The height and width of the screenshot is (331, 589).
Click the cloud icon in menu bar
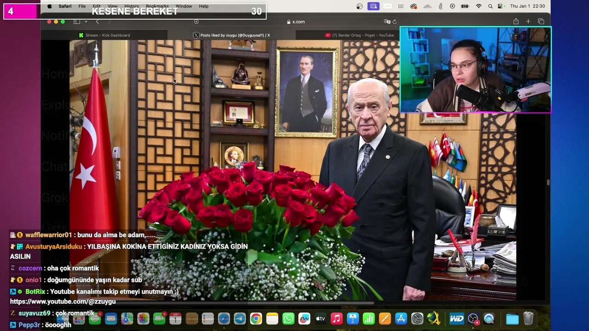tap(427, 6)
